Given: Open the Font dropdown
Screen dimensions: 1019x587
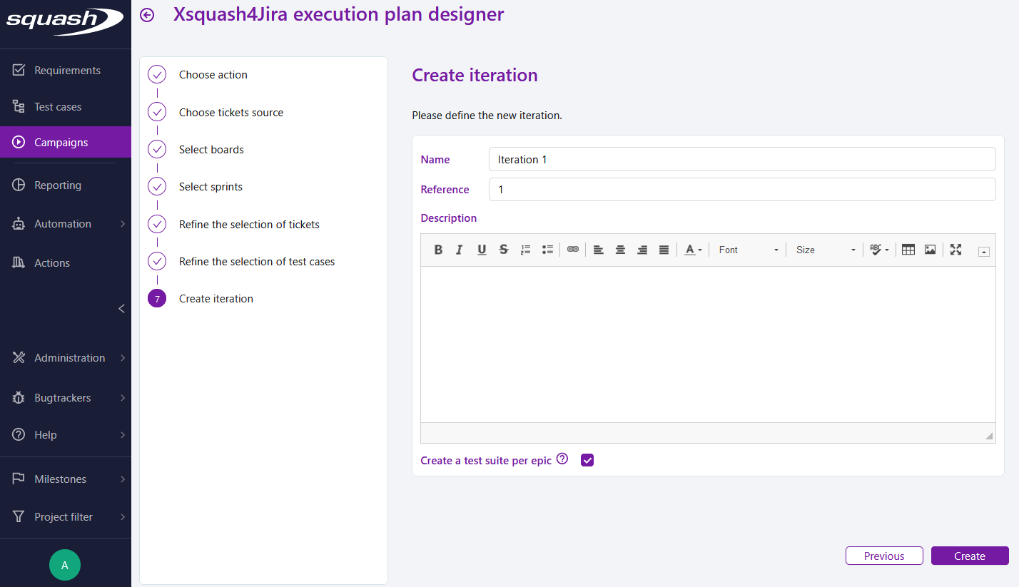Looking at the screenshot, I should pyautogui.click(x=747, y=250).
